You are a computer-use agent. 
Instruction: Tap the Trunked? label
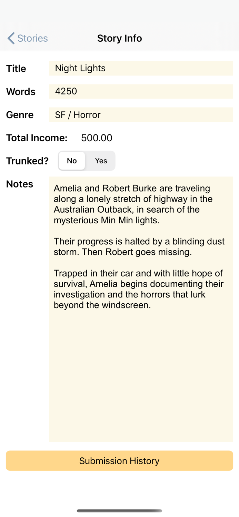pyautogui.click(x=27, y=161)
